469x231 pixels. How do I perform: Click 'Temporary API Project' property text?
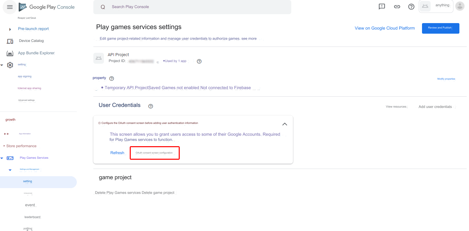pos(126,88)
